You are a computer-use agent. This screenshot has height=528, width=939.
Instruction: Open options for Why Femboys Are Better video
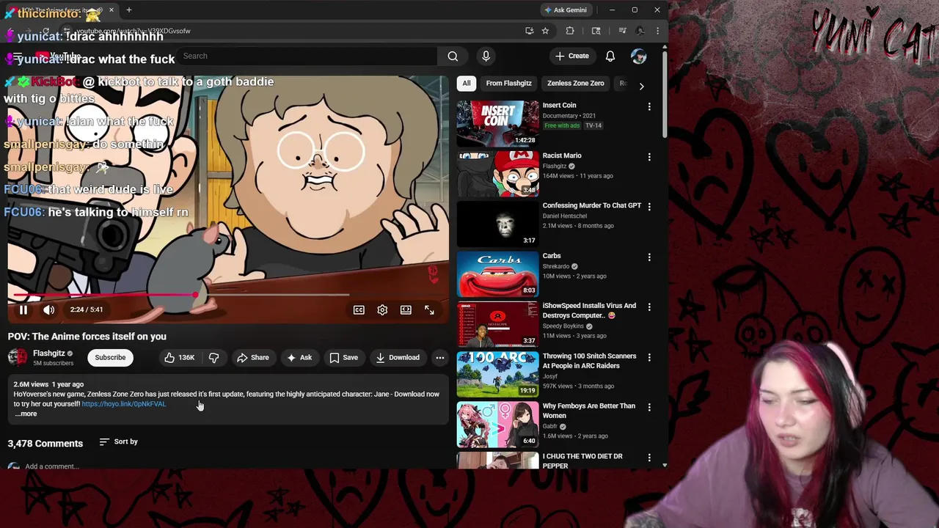point(649,408)
